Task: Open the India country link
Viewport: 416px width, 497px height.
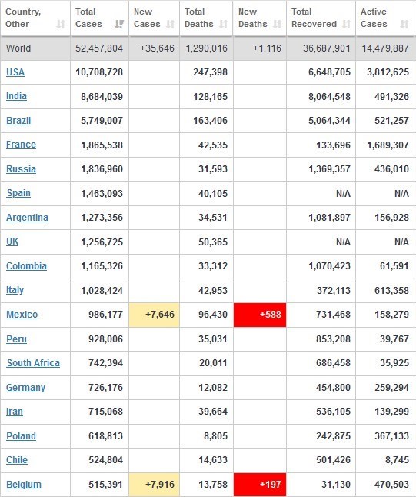Action: 16,96
